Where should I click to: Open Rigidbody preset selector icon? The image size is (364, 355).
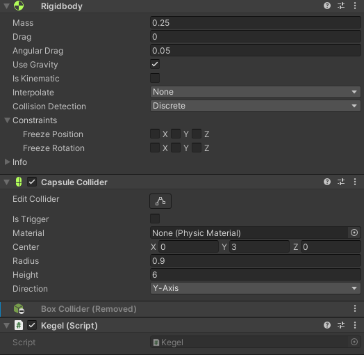(341, 6)
